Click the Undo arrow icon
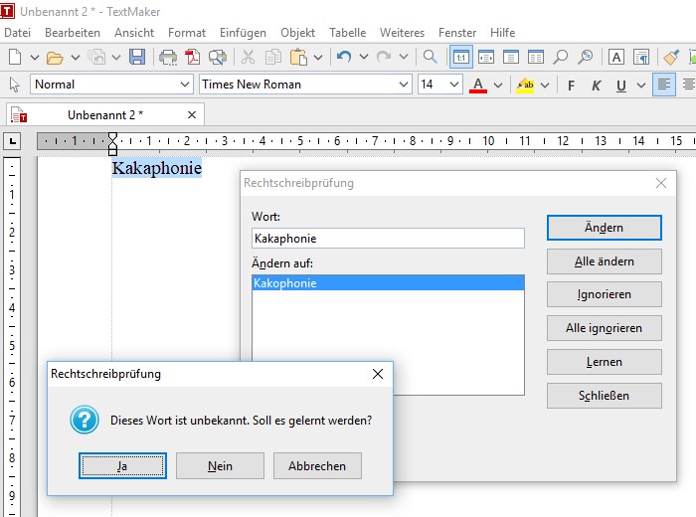The height and width of the screenshot is (517, 696). tap(344, 57)
